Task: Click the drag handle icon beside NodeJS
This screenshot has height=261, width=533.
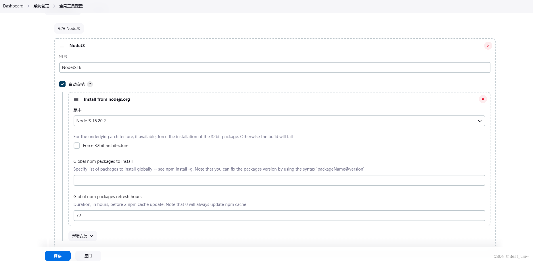Action: [x=62, y=46]
